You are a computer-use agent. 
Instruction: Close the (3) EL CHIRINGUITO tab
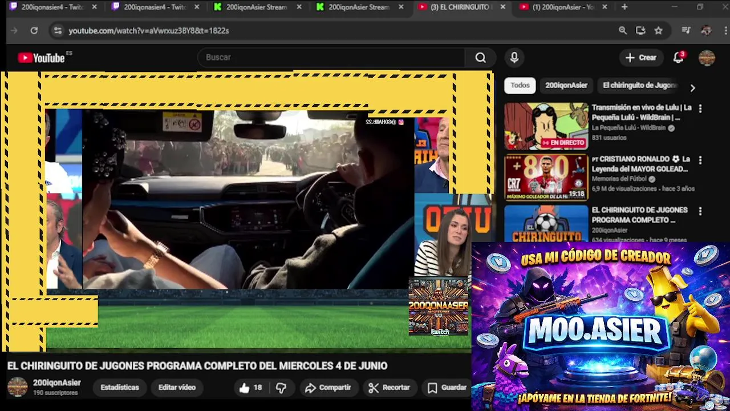coord(502,7)
